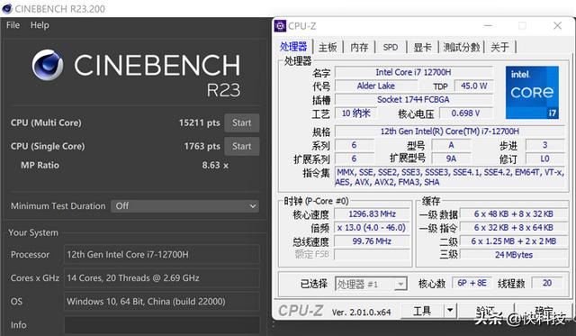This screenshot has height=336, width=576.
Task: Open the File menu in Cinebench
Action: [13, 25]
